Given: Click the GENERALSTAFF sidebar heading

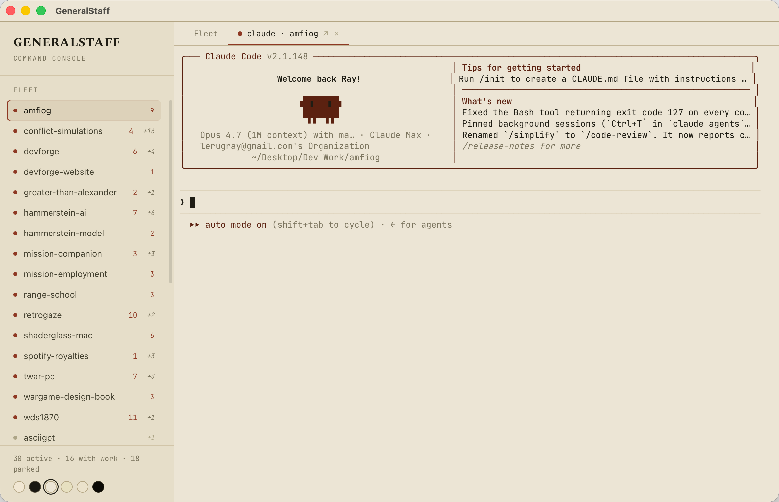Looking at the screenshot, I should click(67, 42).
